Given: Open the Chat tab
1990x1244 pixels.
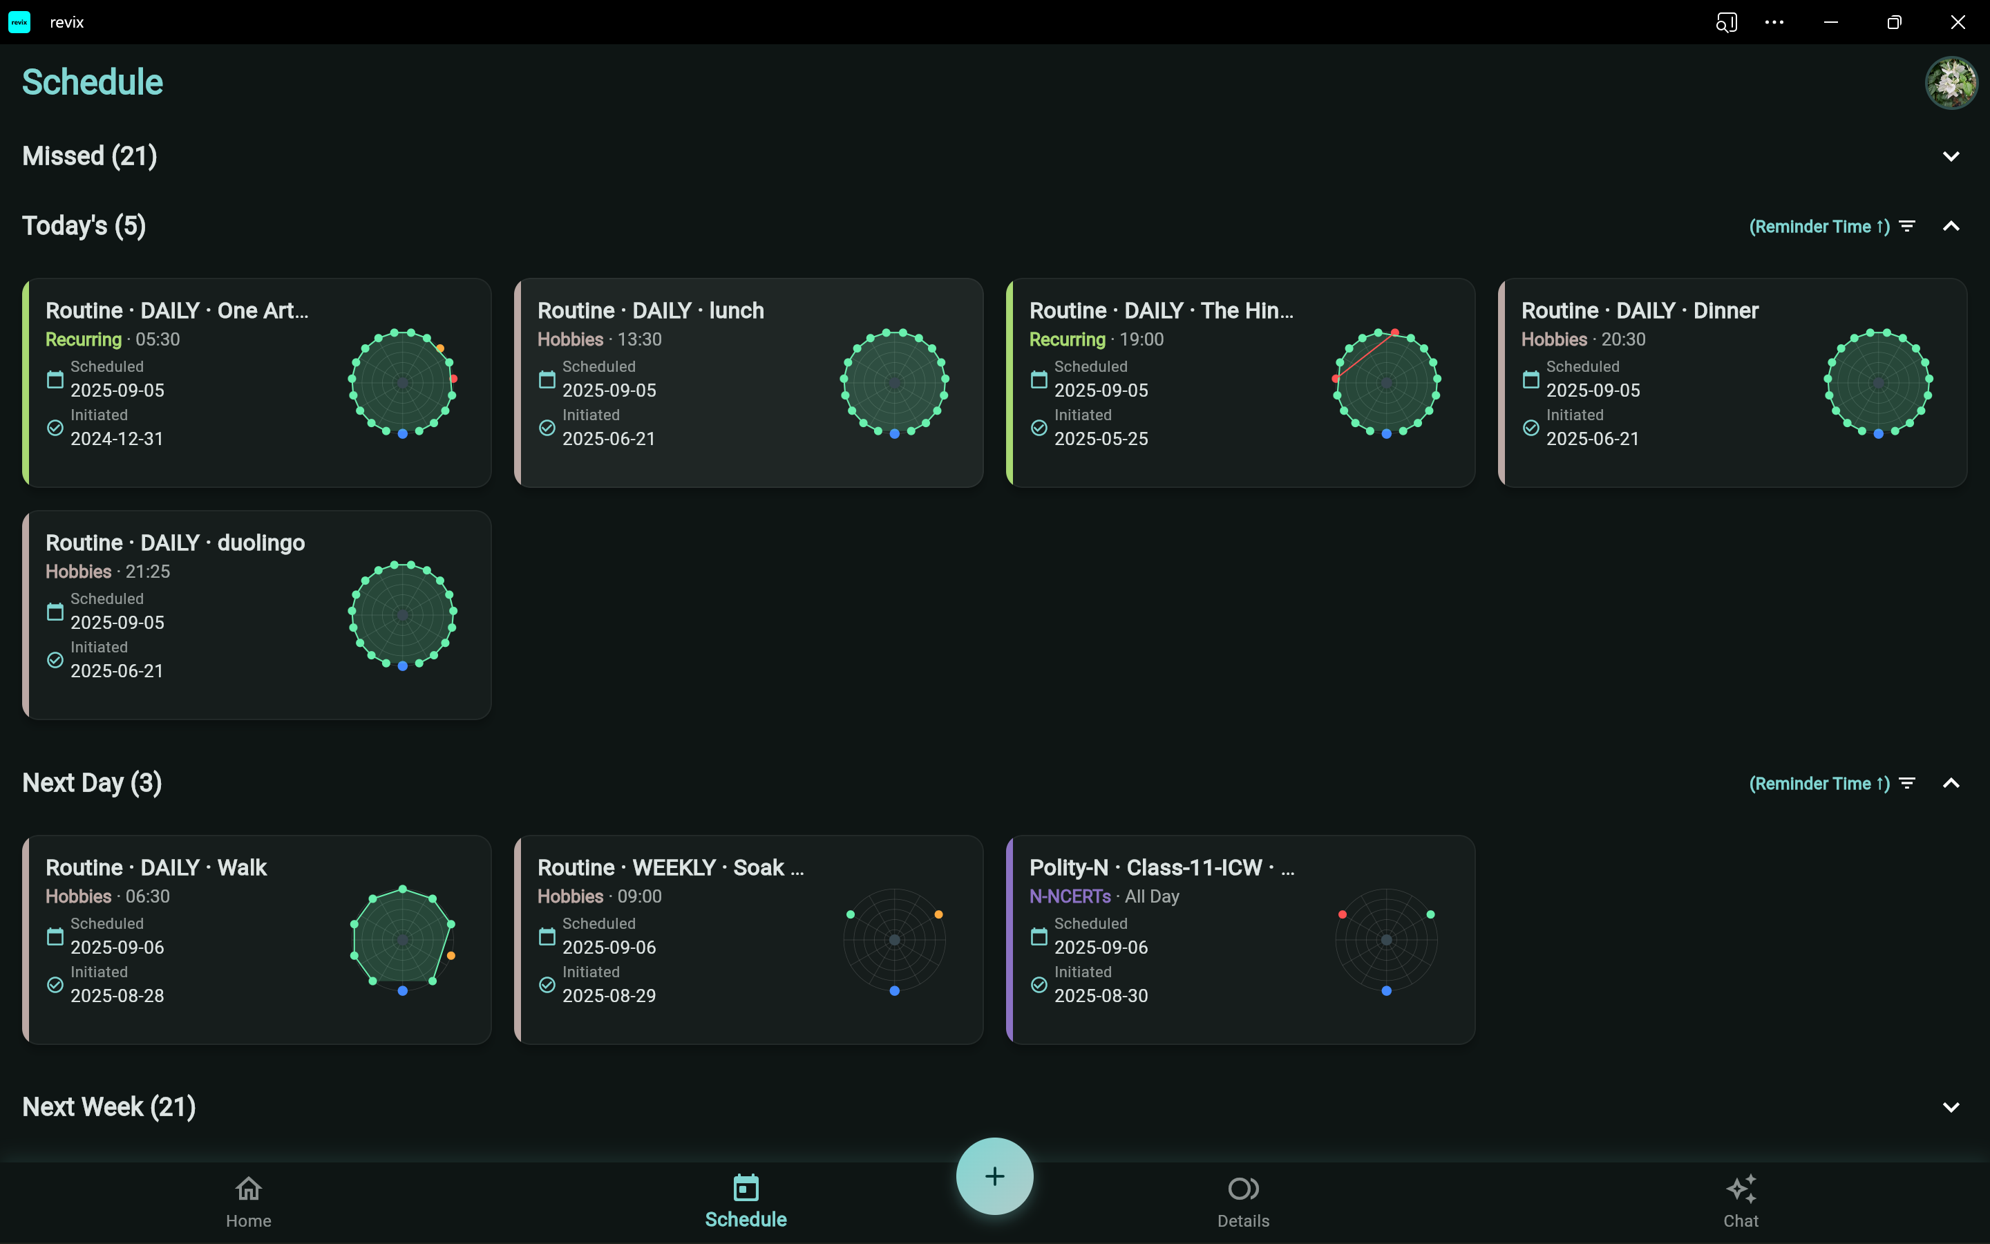Looking at the screenshot, I should pos(1740,1200).
